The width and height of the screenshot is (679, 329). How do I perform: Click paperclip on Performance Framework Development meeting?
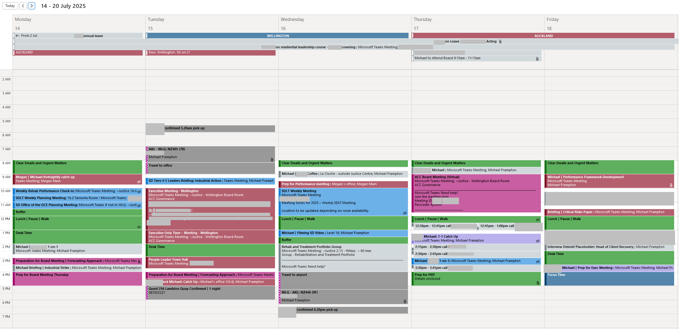[671, 185]
